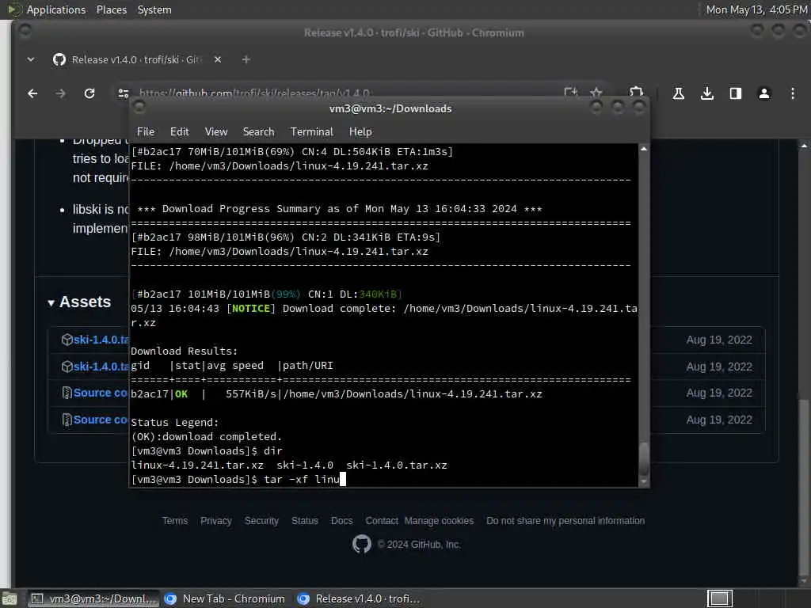Open a new browser tab with plus

click(x=246, y=60)
